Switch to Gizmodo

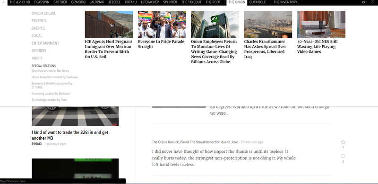click(78, 2)
